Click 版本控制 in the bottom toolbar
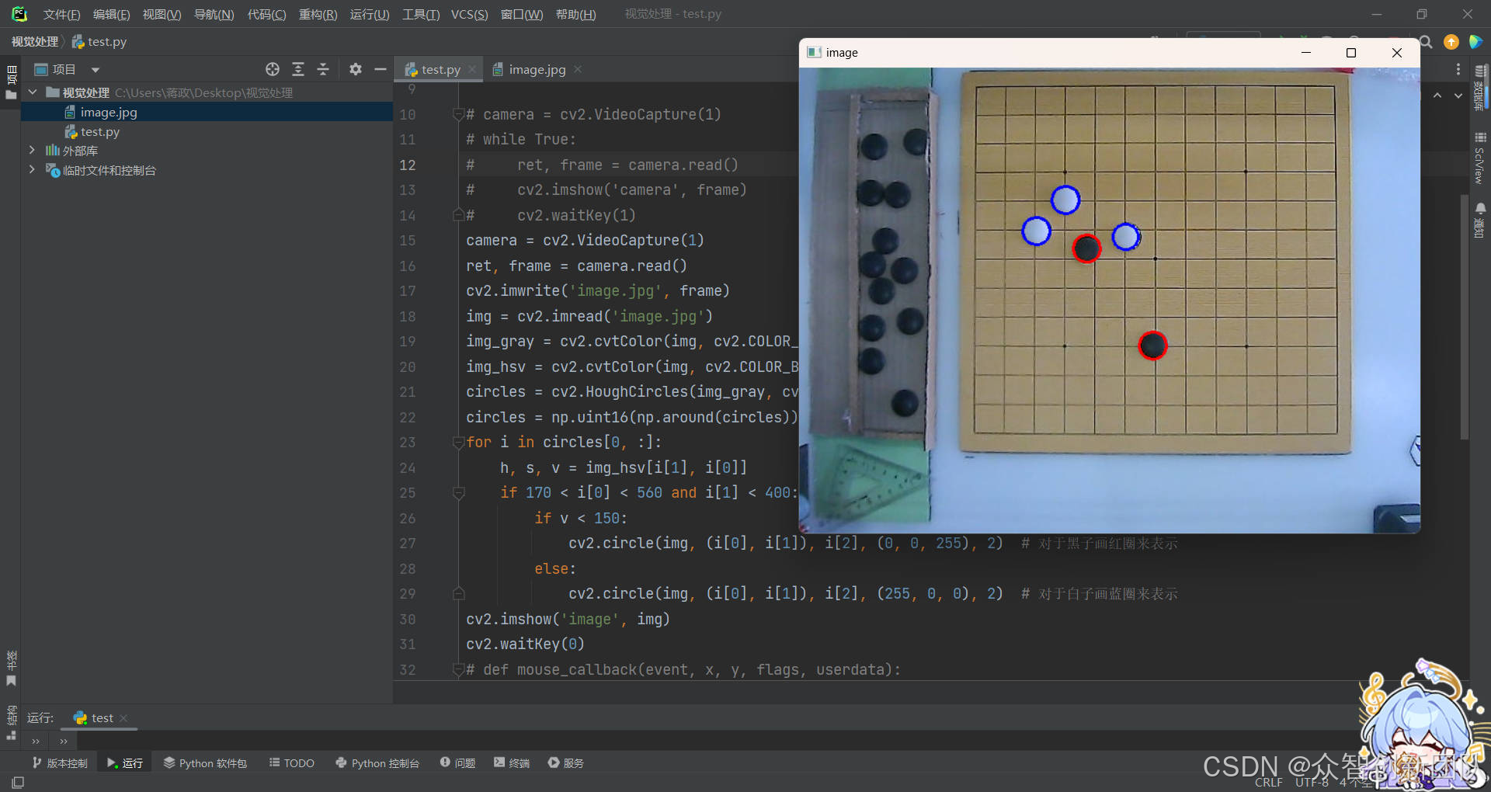This screenshot has height=792, width=1491. (60, 762)
